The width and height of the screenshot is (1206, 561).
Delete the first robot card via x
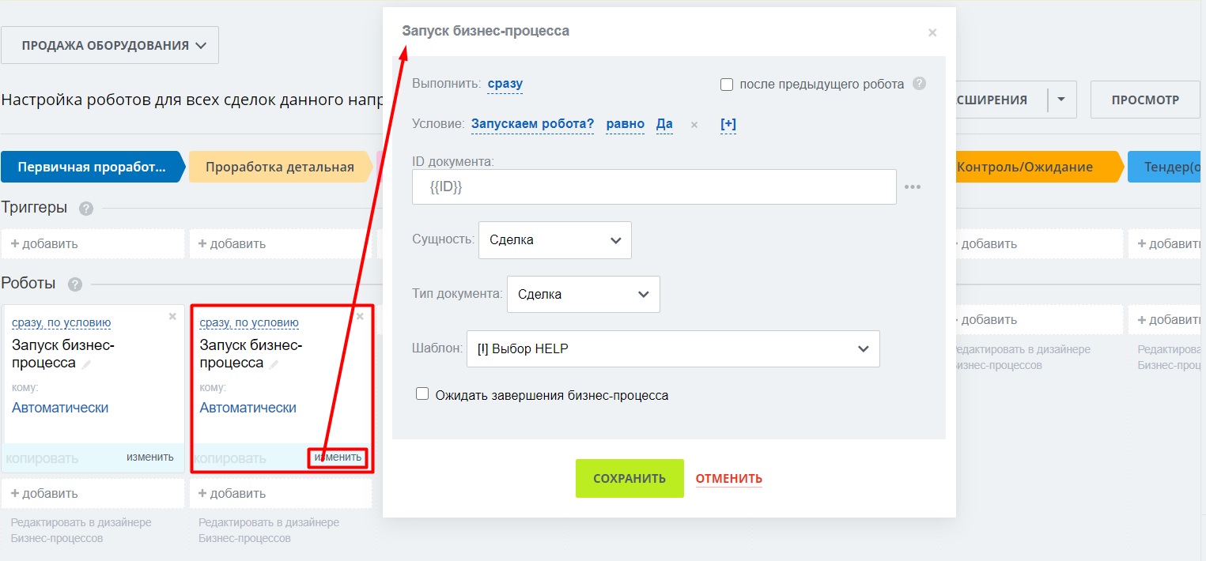tap(173, 316)
